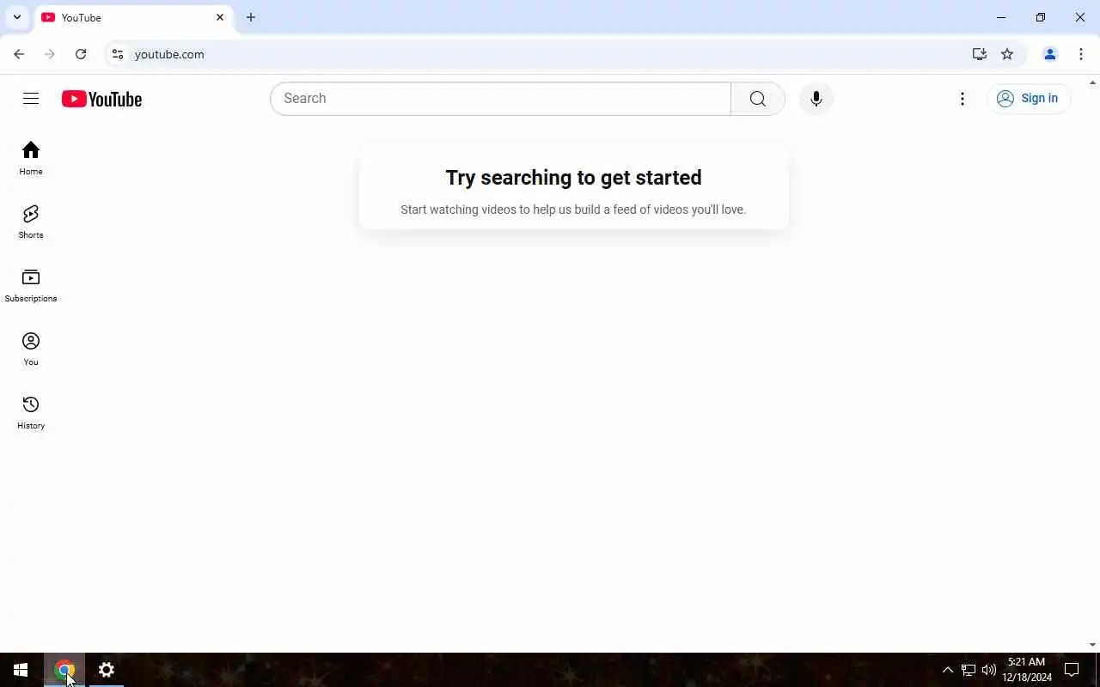Open Chrome's three-dot customize menu
This screenshot has width=1100, height=687.
click(x=1081, y=54)
